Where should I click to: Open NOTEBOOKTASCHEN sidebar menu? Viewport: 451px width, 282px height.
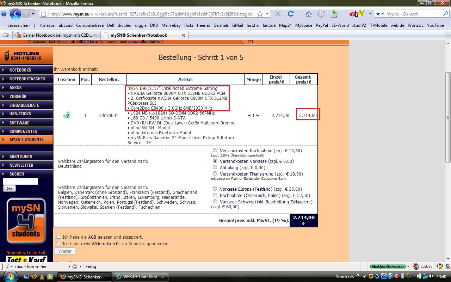26,79
